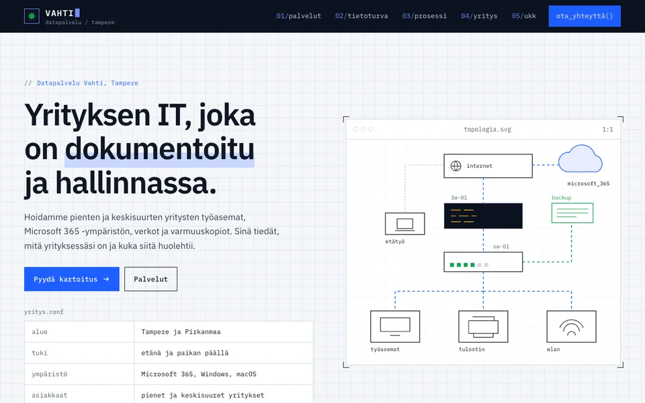Image resolution: width=645 pixels, height=403 pixels.
Task: Click the globe icon in internet node
Action: 456,166
